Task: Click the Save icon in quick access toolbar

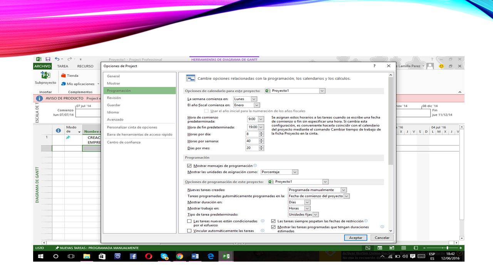Action: coord(48,59)
